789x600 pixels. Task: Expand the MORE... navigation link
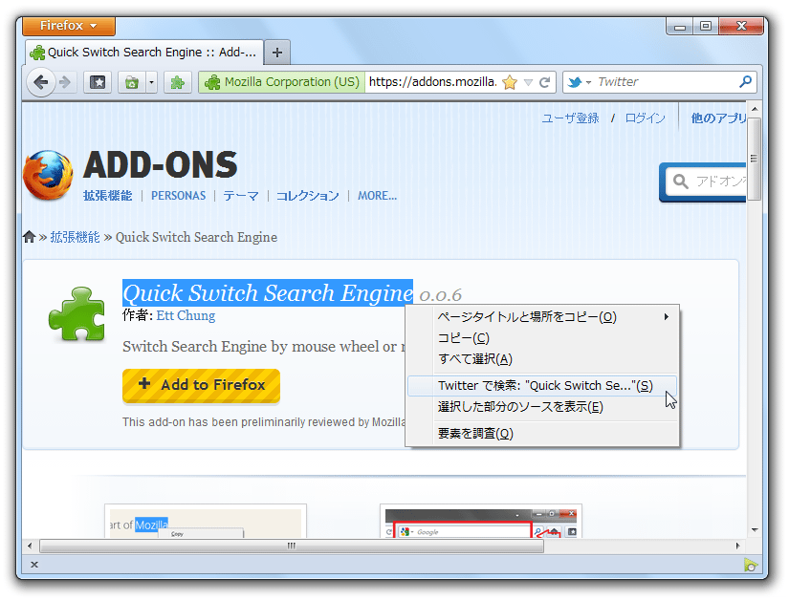[x=378, y=196]
